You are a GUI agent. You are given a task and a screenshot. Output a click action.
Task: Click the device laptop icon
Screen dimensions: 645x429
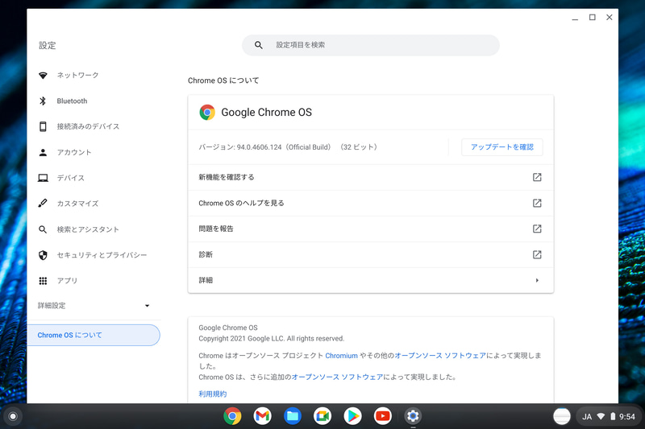click(x=43, y=178)
